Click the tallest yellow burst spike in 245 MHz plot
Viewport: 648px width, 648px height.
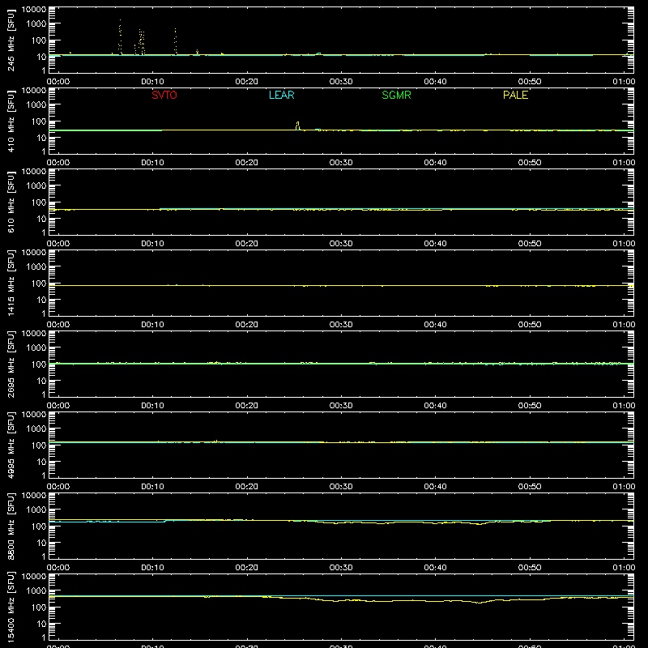pos(120,36)
